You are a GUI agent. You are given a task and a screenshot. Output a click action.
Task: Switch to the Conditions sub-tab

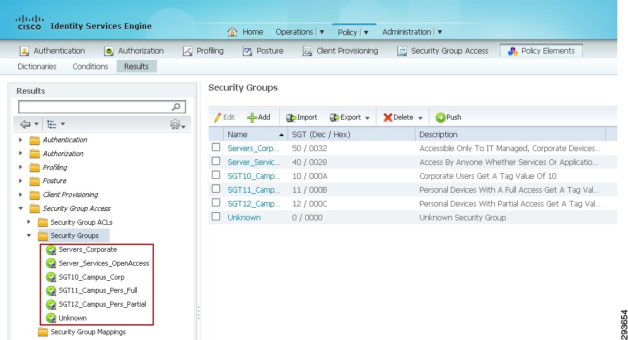coord(90,66)
